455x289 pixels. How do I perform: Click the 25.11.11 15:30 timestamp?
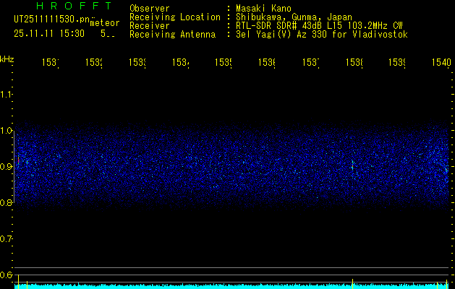49,33
